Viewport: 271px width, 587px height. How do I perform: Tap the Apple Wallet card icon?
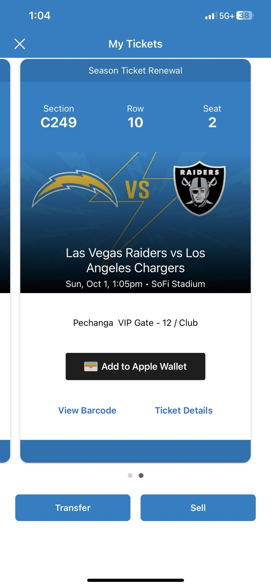tap(91, 366)
